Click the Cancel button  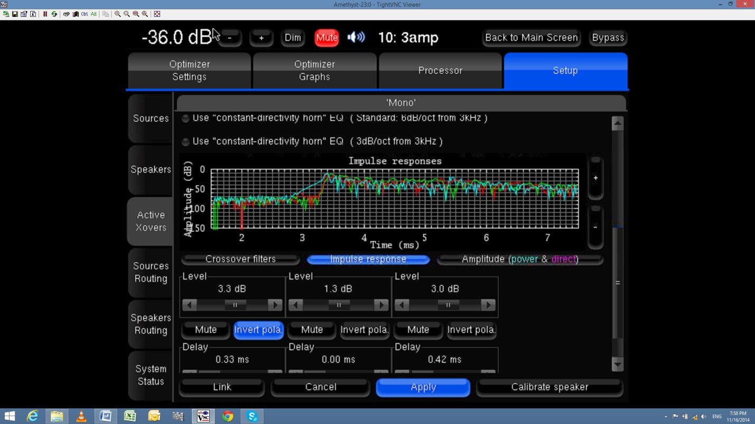(321, 387)
